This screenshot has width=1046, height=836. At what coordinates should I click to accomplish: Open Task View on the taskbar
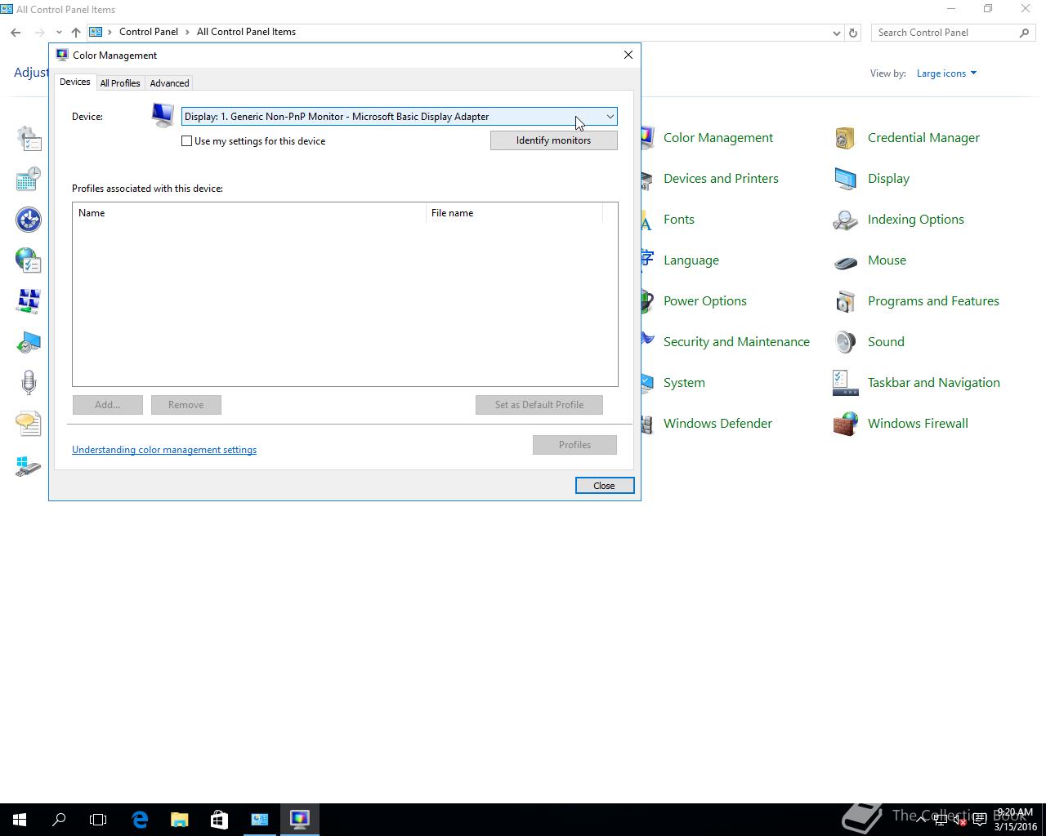coord(98,819)
